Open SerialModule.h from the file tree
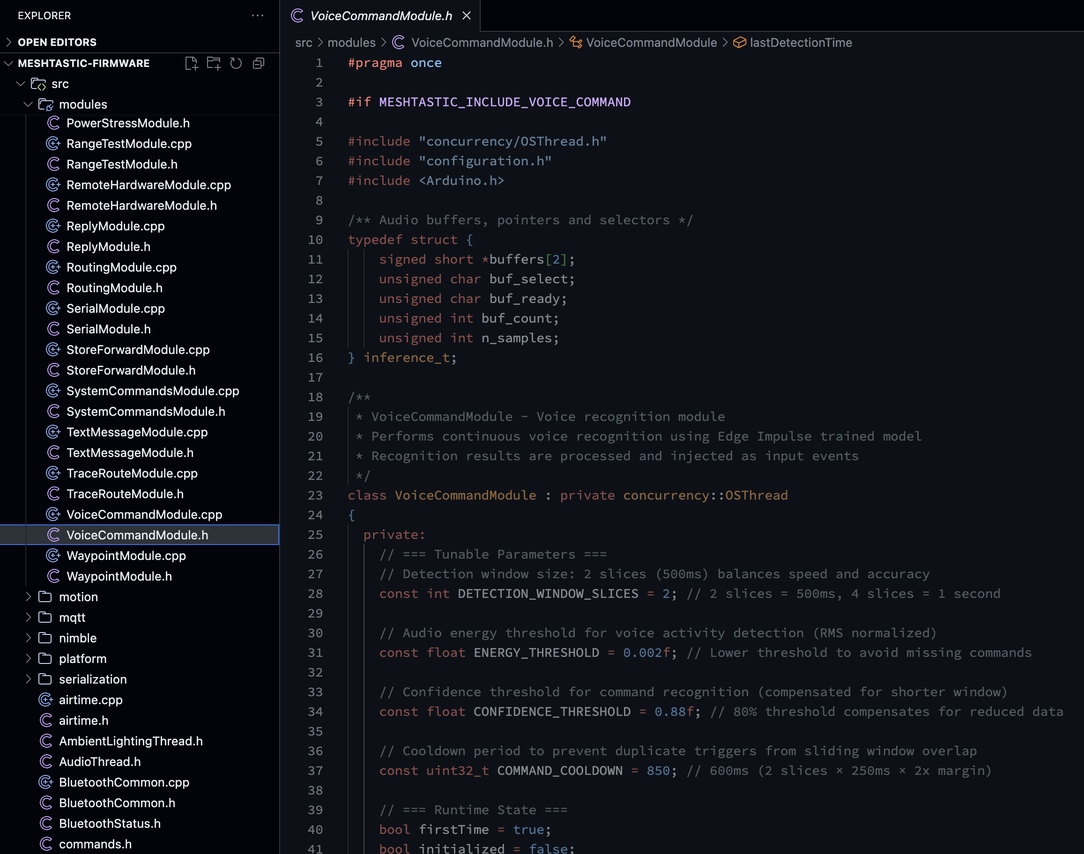The width and height of the screenshot is (1084, 854). click(x=108, y=329)
